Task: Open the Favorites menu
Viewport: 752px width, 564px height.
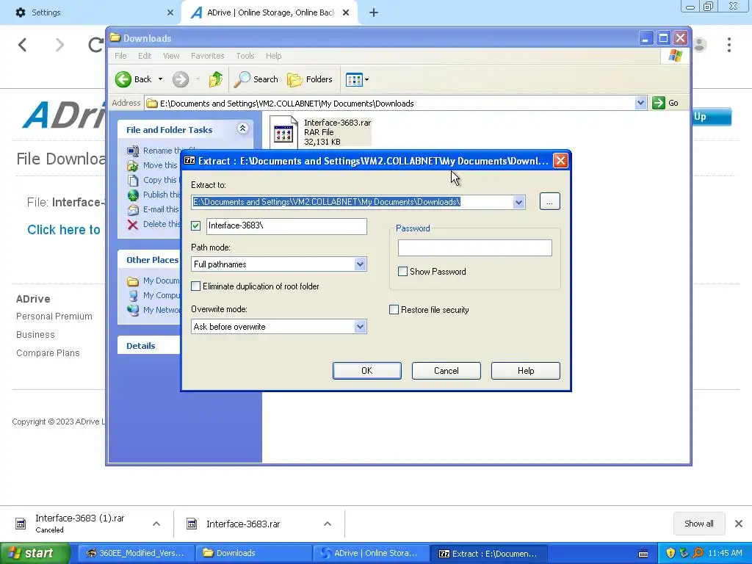Action: (207, 56)
